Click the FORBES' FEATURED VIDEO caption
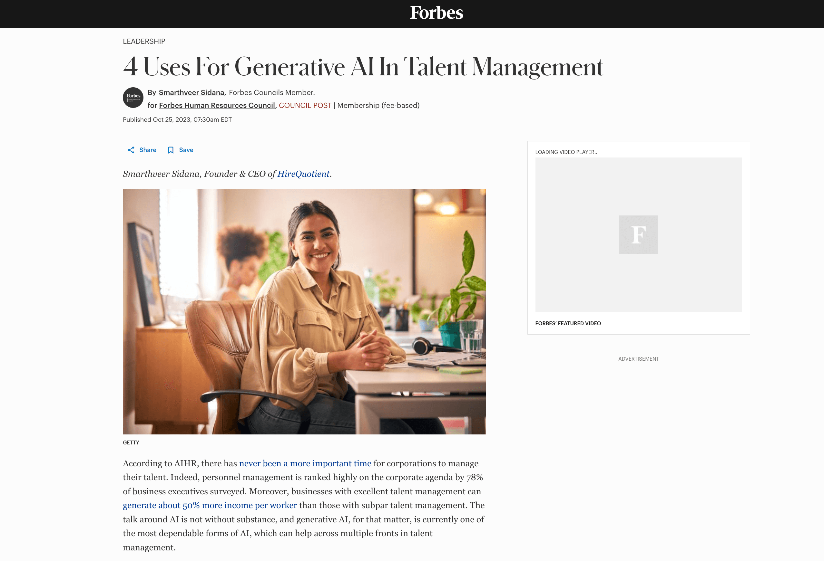The image size is (824, 561). (x=568, y=323)
